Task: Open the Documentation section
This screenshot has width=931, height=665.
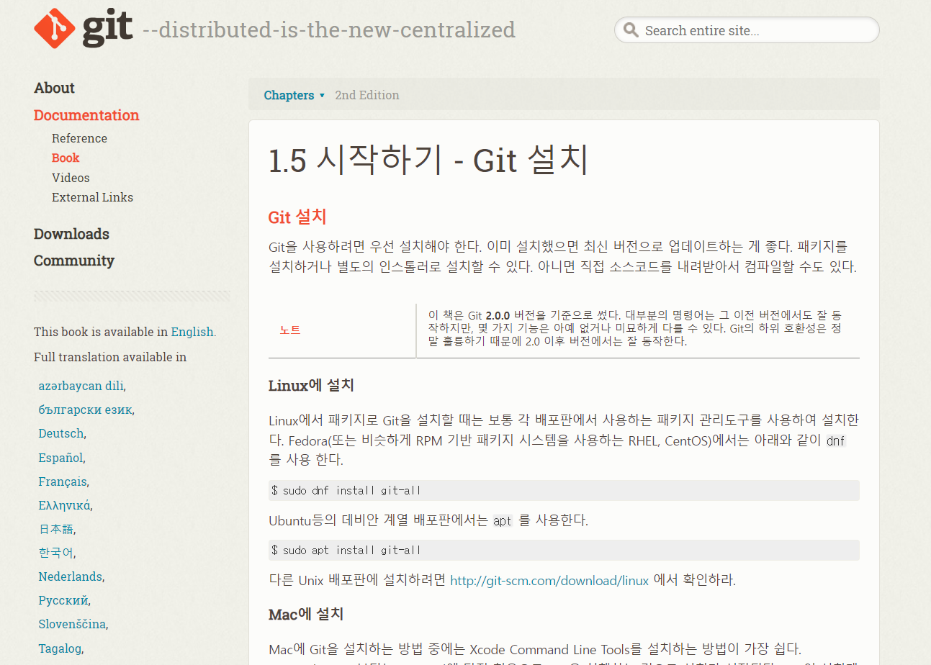Action: (86, 115)
